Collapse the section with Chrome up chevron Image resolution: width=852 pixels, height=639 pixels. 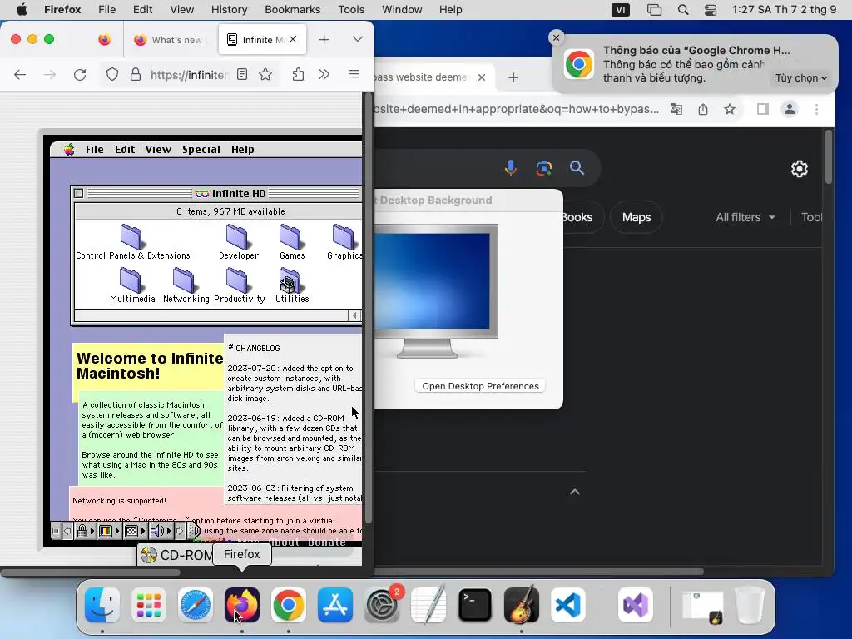coord(574,492)
